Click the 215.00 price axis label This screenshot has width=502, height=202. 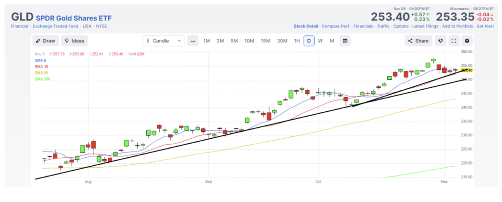click(466, 177)
